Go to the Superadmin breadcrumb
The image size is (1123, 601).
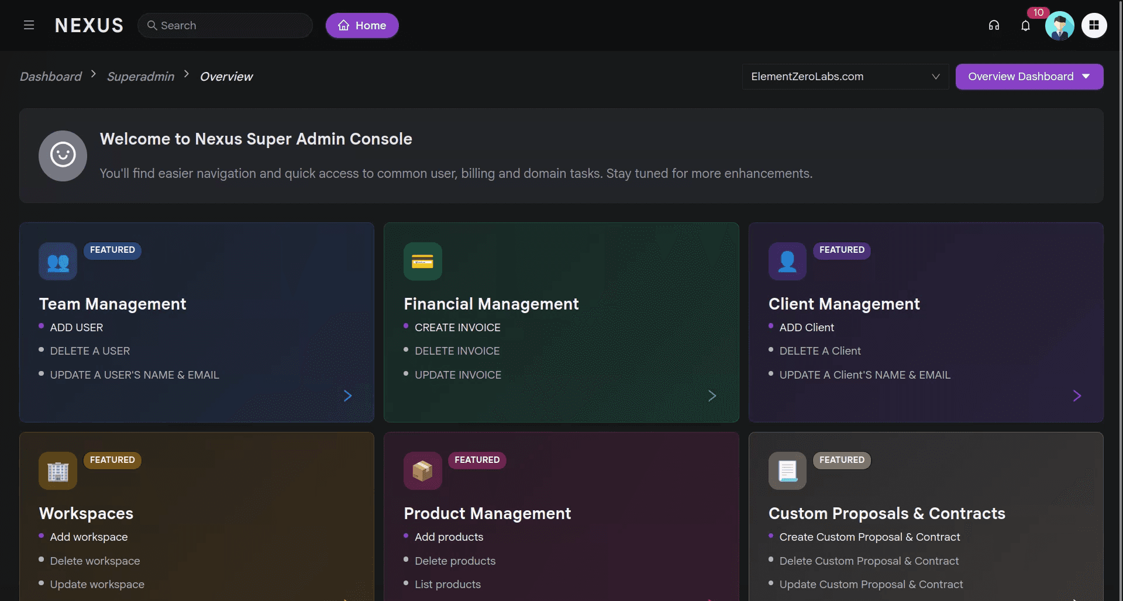point(140,77)
